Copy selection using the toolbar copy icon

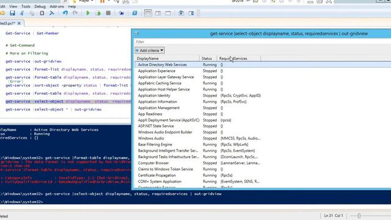[x=32, y=13]
